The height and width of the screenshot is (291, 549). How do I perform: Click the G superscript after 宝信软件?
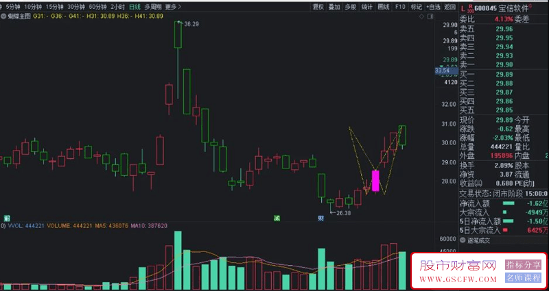530,6
